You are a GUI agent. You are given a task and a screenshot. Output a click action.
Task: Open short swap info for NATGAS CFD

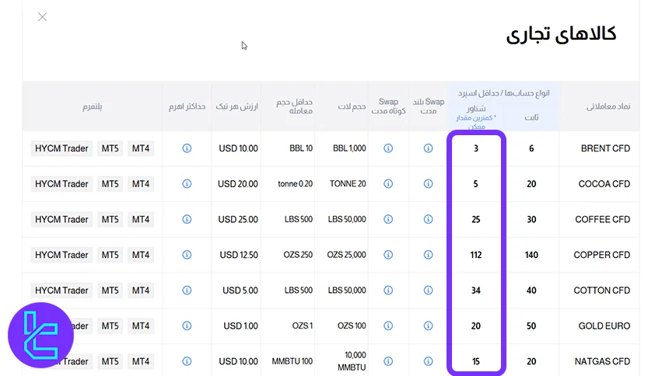tap(388, 361)
